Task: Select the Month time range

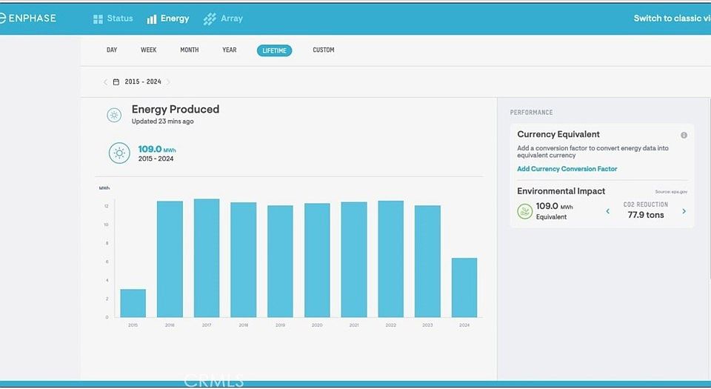Action: (189, 50)
